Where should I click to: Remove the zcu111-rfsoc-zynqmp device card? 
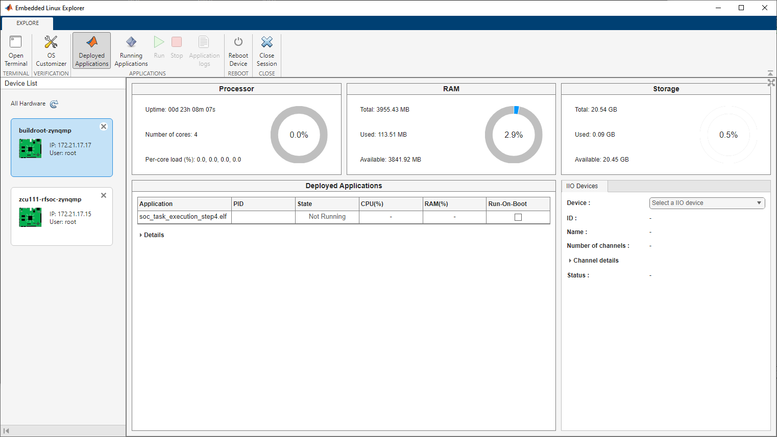pos(104,195)
